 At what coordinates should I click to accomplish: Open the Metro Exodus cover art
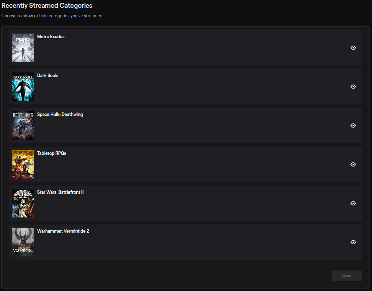pyautogui.click(x=23, y=48)
